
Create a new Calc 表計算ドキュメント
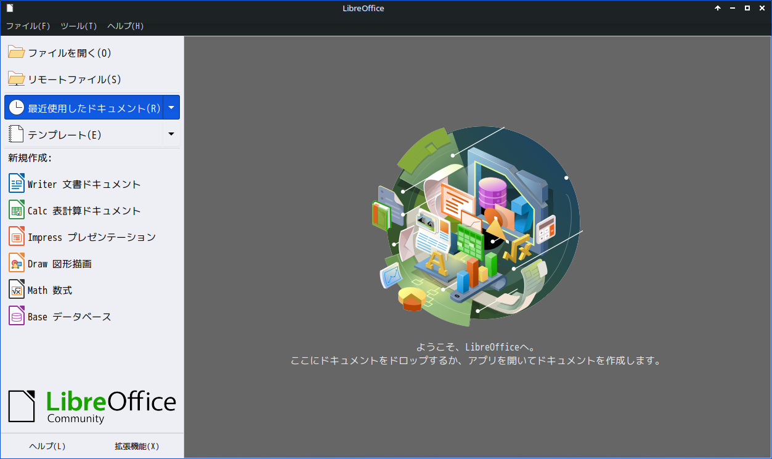click(x=92, y=211)
